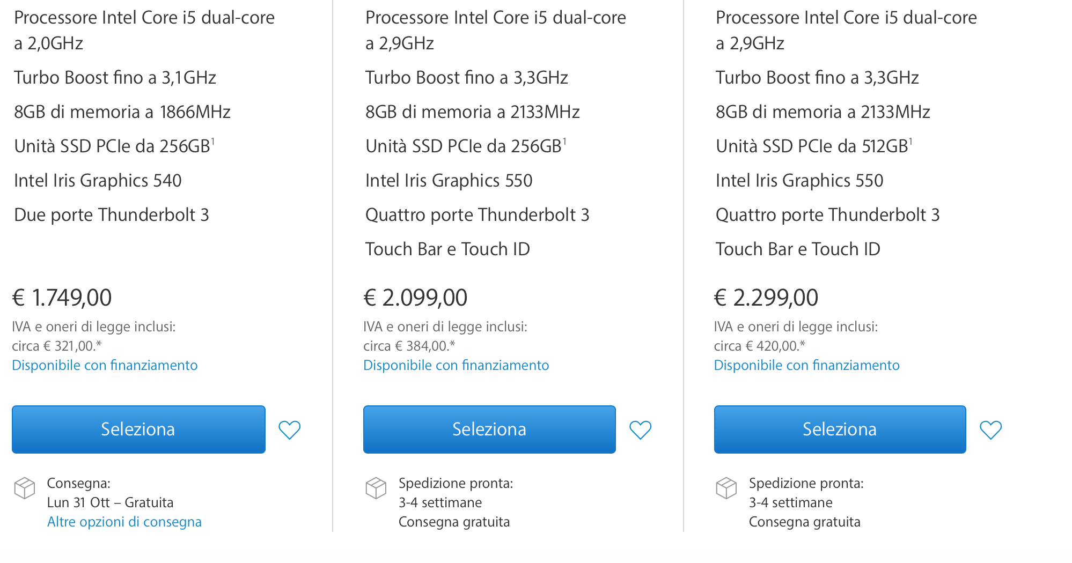Click the heart icon beside the €2.099,00 model
Viewport: 1072px width, 563px height.
click(640, 429)
